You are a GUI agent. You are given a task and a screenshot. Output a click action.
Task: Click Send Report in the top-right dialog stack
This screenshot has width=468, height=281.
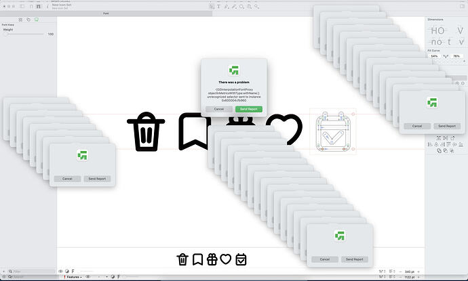click(x=447, y=126)
